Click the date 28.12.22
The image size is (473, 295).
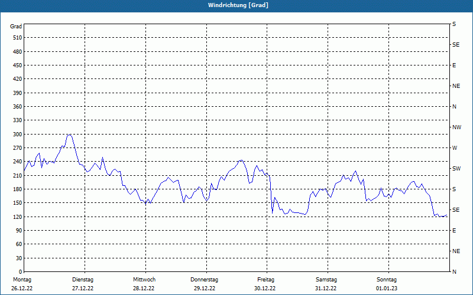(144, 289)
